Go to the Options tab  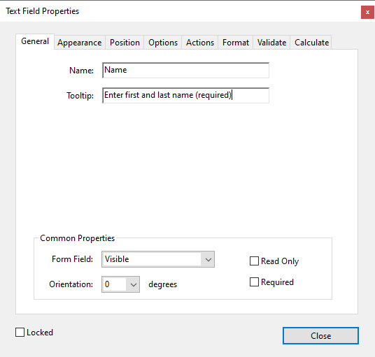[163, 43]
